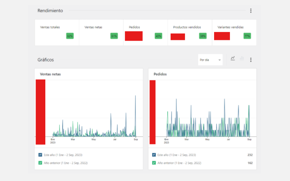Uncheck 'Año anterior' in Ventas netas chart
This screenshot has width=290, height=181.
click(x=40, y=163)
